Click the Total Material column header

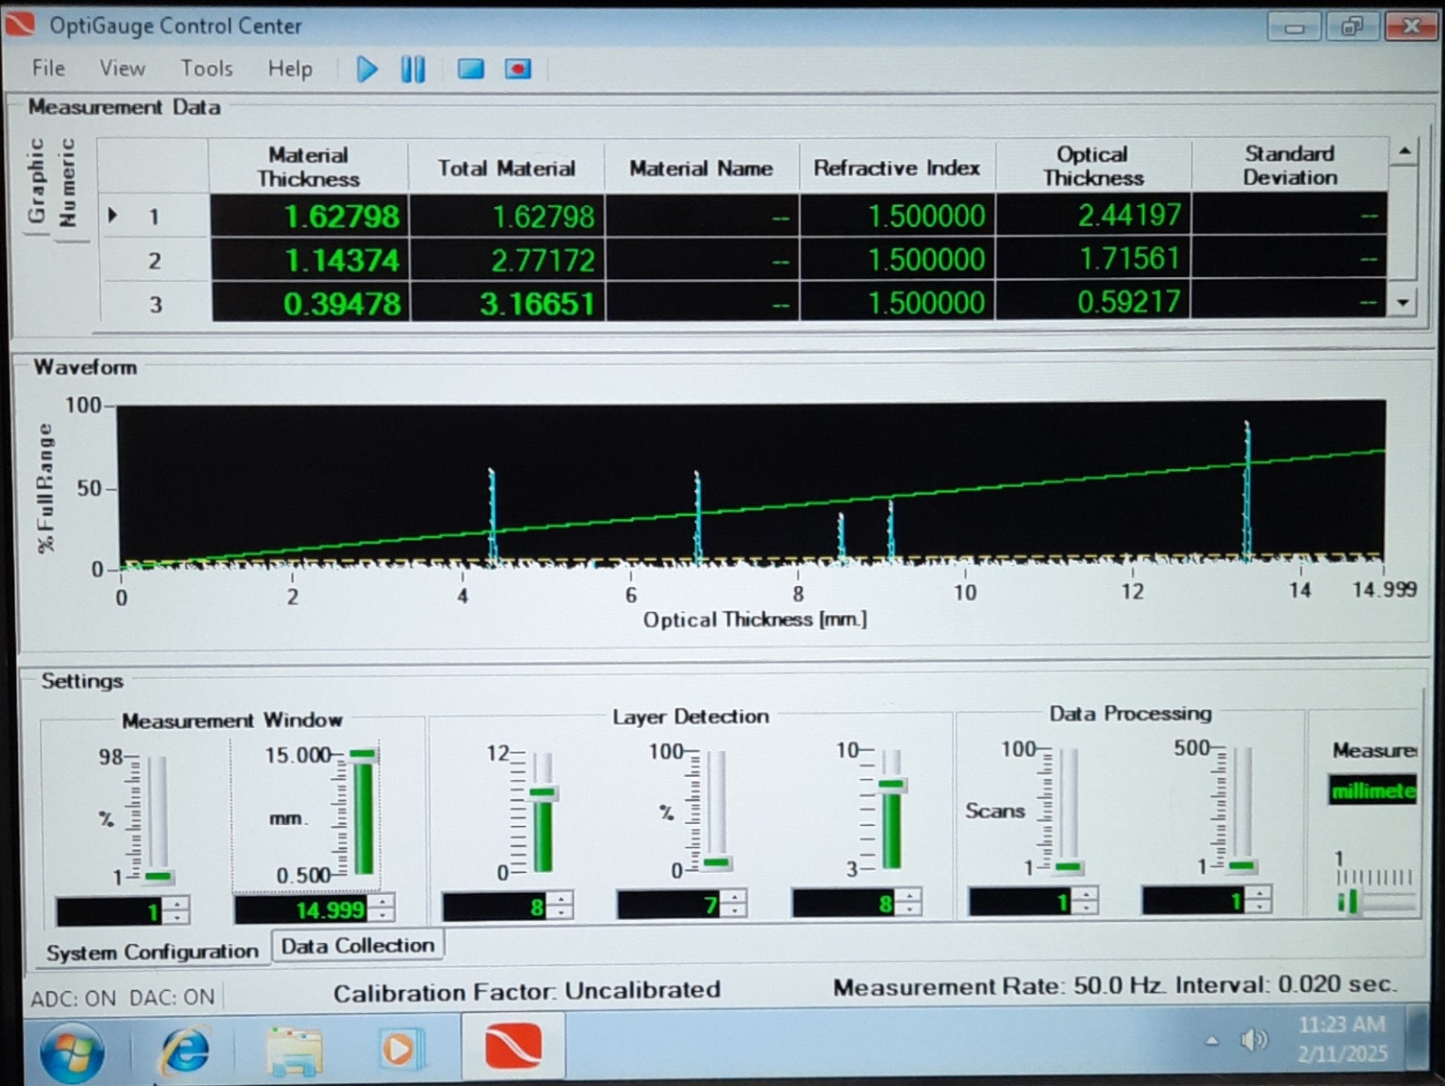coord(506,168)
